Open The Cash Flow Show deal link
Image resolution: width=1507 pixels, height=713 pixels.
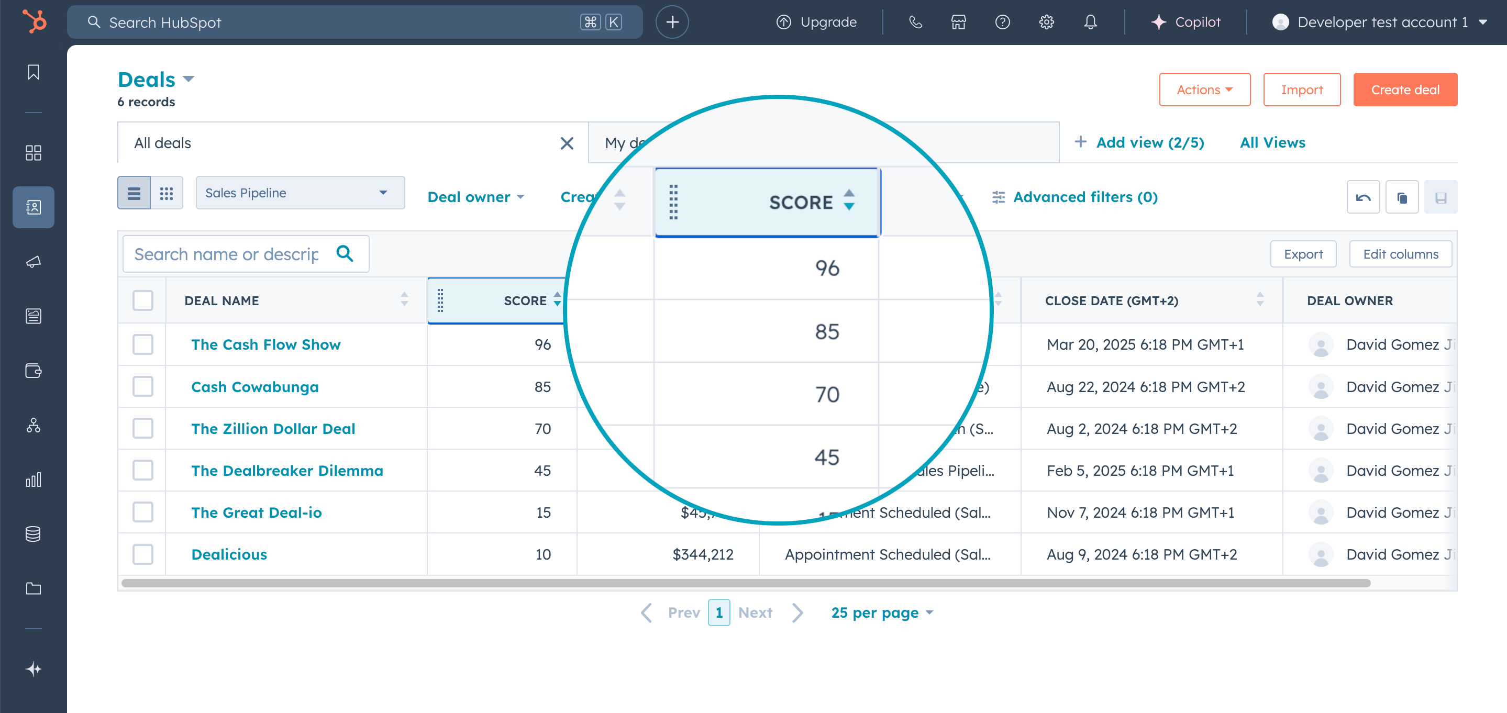pyautogui.click(x=265, y=344)
